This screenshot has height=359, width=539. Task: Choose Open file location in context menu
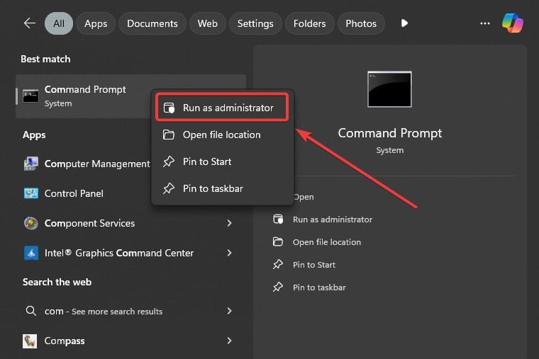click(x=222, y=135)
